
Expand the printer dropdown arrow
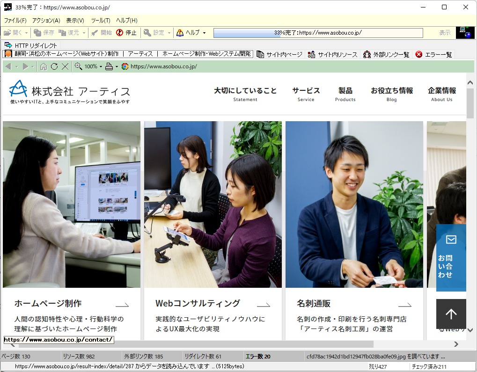(x=117, y=66)
